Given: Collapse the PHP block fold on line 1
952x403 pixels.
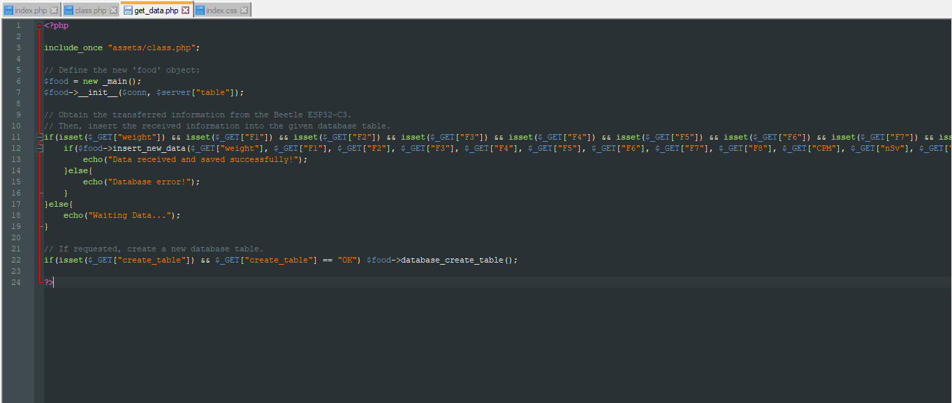Looking at the screenshot, I should [x=39, y=25].
